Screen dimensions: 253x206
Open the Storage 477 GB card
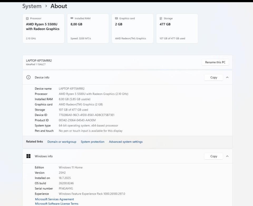point(177,29)
